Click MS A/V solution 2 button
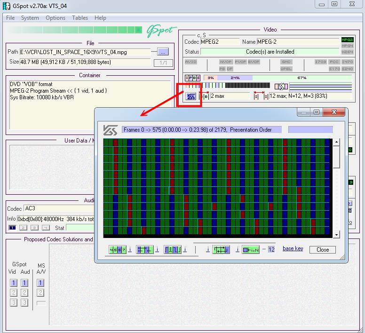Viewport: 365px width, 333px height. 40,293
